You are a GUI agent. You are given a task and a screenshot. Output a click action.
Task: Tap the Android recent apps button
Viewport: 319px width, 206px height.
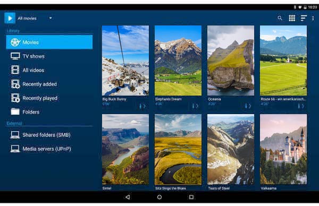[191, 197]
